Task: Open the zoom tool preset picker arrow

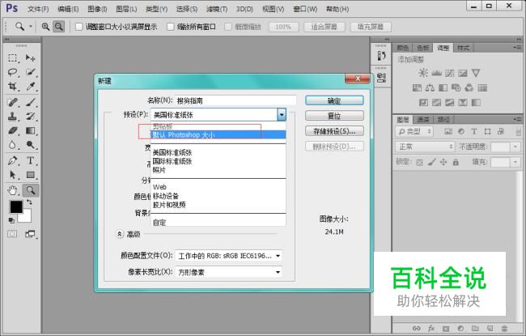Action: pos(31,26)
